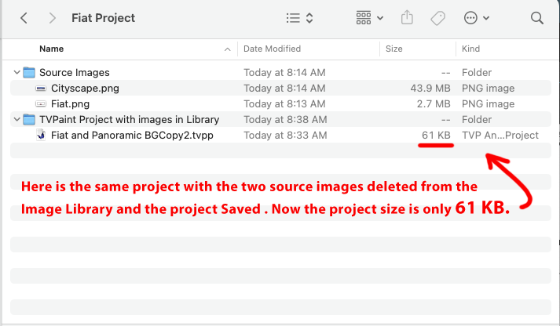Click the Tags icon
The height and width of the screenshot is (326, 560).
[437, 18]
